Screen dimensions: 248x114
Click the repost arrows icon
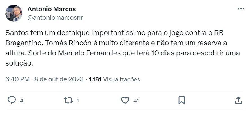click(68, 100)
